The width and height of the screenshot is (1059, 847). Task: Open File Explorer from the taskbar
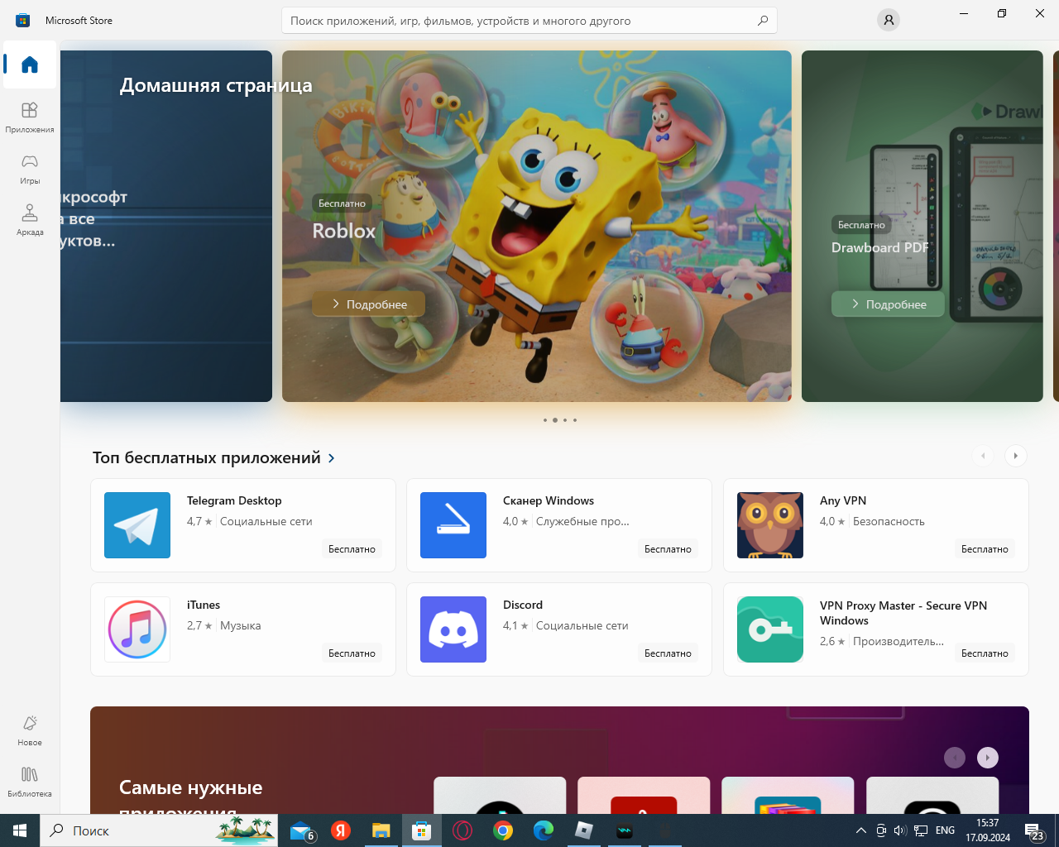[x=381, y=830]
